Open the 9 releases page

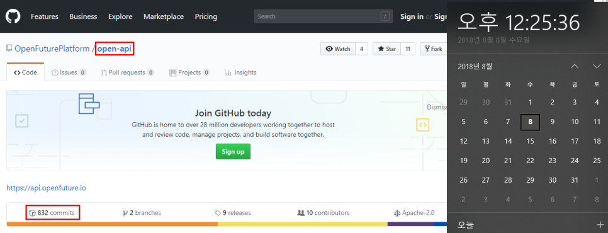[233, 213]
